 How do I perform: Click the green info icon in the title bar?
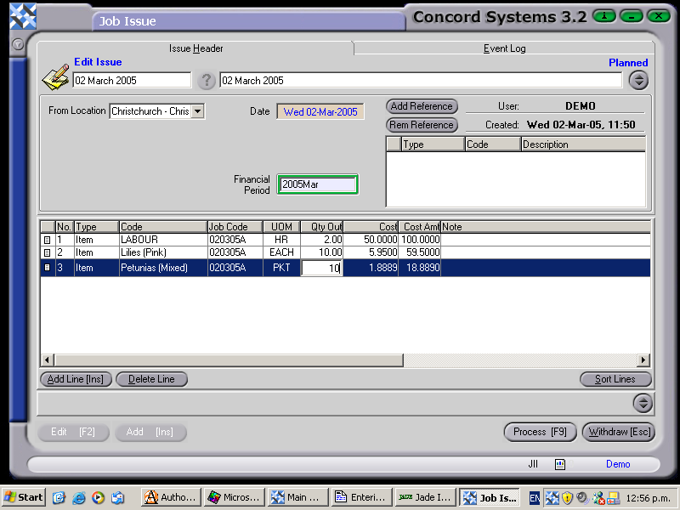click(x=603, y=16)
